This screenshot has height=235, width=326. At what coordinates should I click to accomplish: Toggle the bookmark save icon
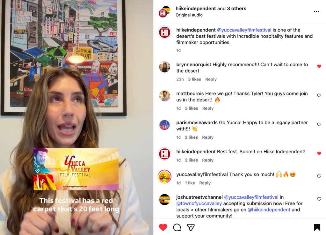click(x=317, y=227)
